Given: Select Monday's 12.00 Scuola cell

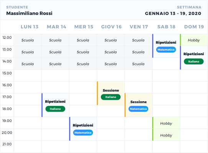Looking at the screenshot, I should click(28, 40).
